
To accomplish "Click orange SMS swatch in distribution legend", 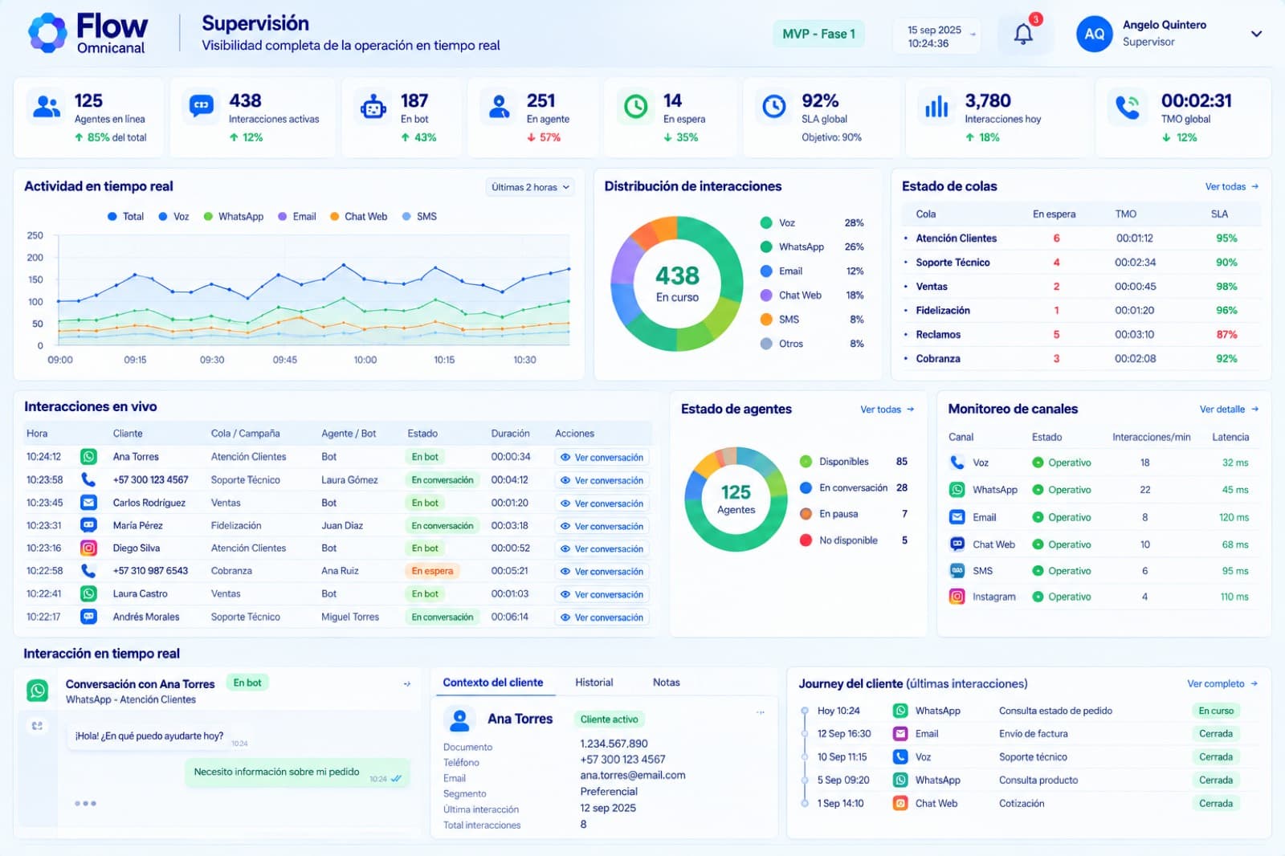I will point(766,319).
